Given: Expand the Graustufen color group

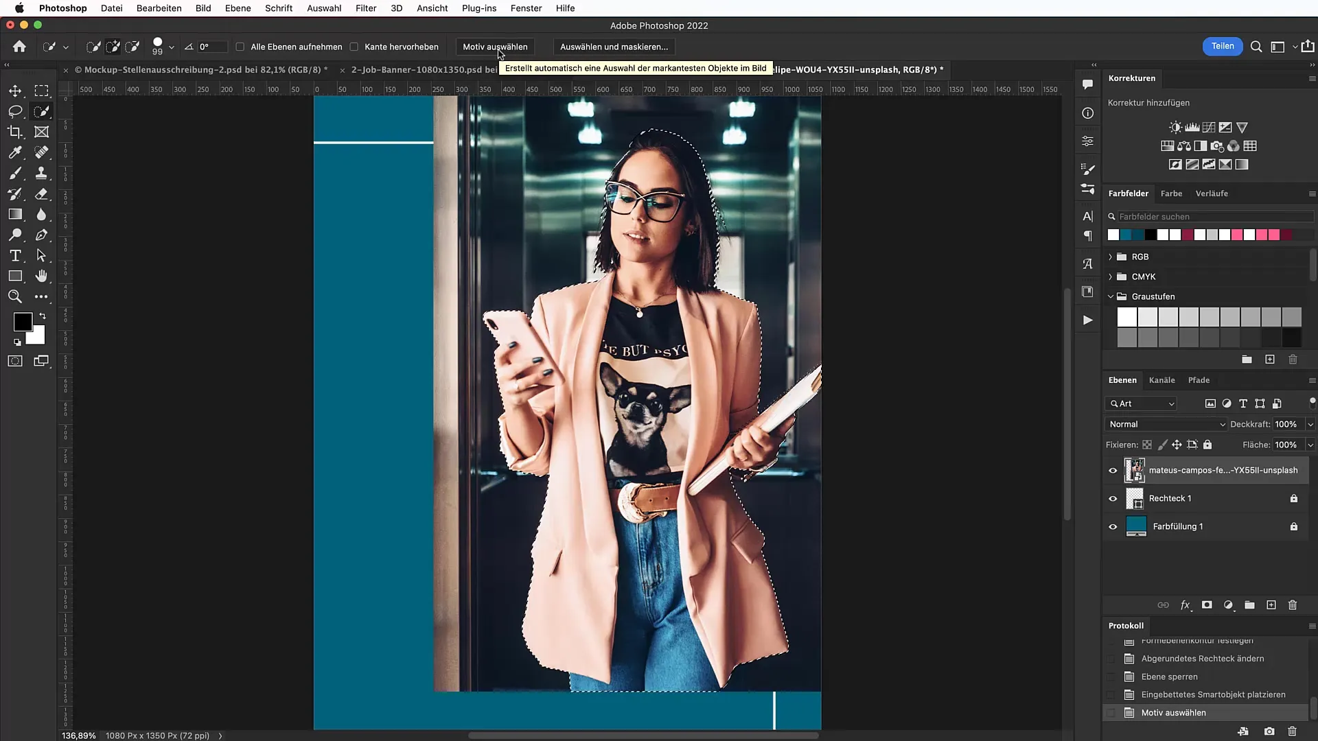Looking at the screenshot, I should click(x=1111, y=296).
